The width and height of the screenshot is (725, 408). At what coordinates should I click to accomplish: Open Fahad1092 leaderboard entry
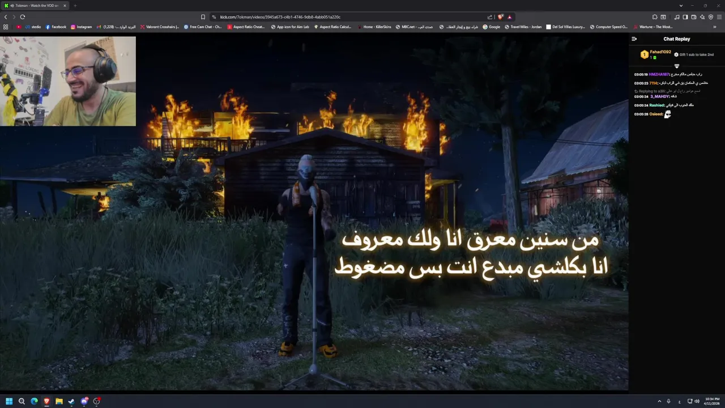point(656,54)
